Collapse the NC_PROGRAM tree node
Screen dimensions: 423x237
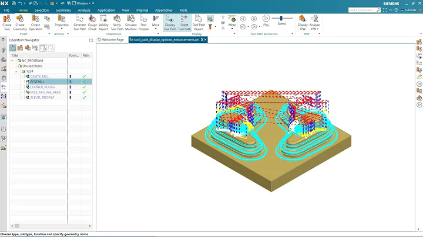click(12, 60)
